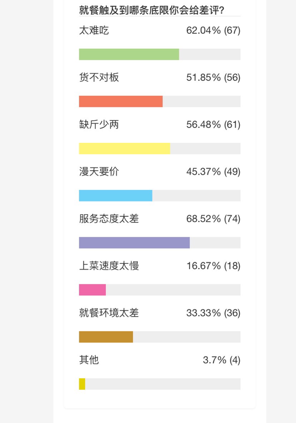Click the pink bar for 上菜速度太慢
296x423 pixels.
pos(92,290)
